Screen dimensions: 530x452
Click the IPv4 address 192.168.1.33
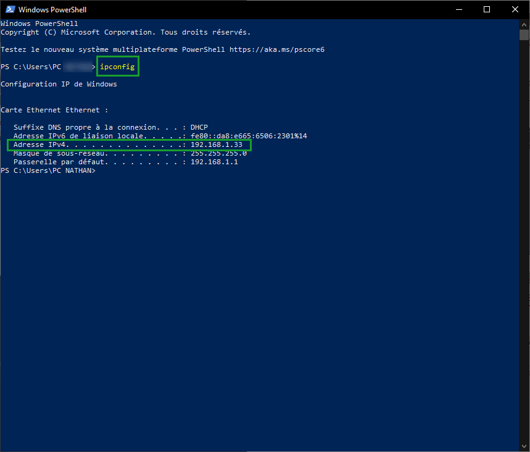(217, 144)
